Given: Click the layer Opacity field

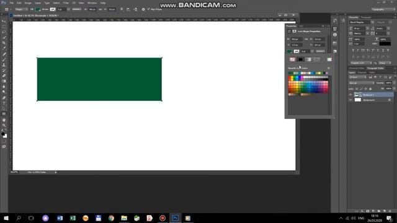Looking at the screenshot, I should pyautogui.click(x=388, y=83).
